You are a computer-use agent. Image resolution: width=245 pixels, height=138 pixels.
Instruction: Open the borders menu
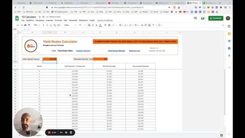pyautogui.click(x=109, y=25)
